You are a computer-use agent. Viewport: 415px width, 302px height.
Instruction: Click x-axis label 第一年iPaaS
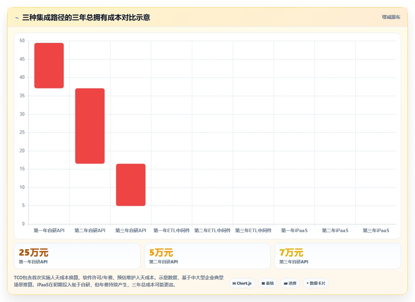[294, 230]
